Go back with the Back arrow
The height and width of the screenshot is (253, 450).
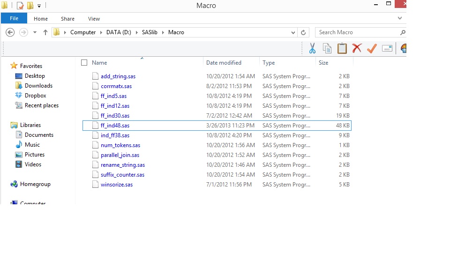coord(10,32)
